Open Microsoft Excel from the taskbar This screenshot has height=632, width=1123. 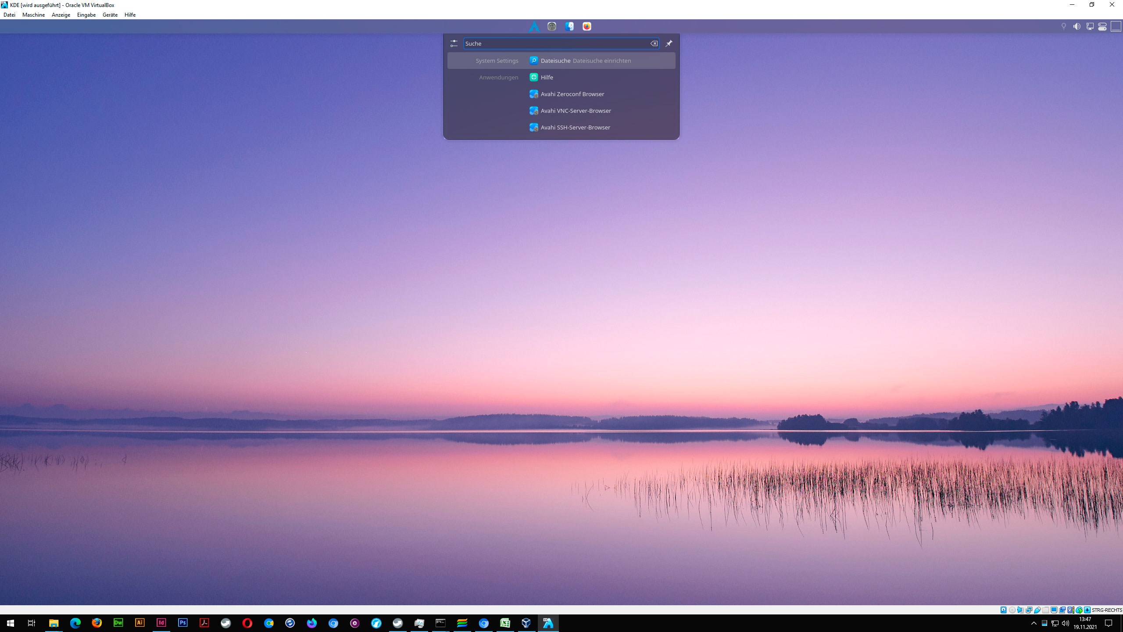[x=505, y=623]
